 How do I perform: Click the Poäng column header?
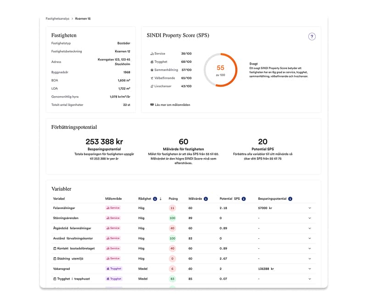click(x=173, y=199)
